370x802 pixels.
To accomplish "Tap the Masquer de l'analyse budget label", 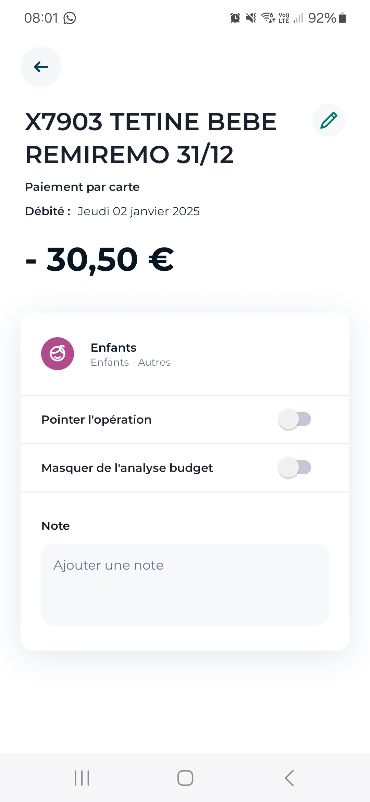I will 127,468.
